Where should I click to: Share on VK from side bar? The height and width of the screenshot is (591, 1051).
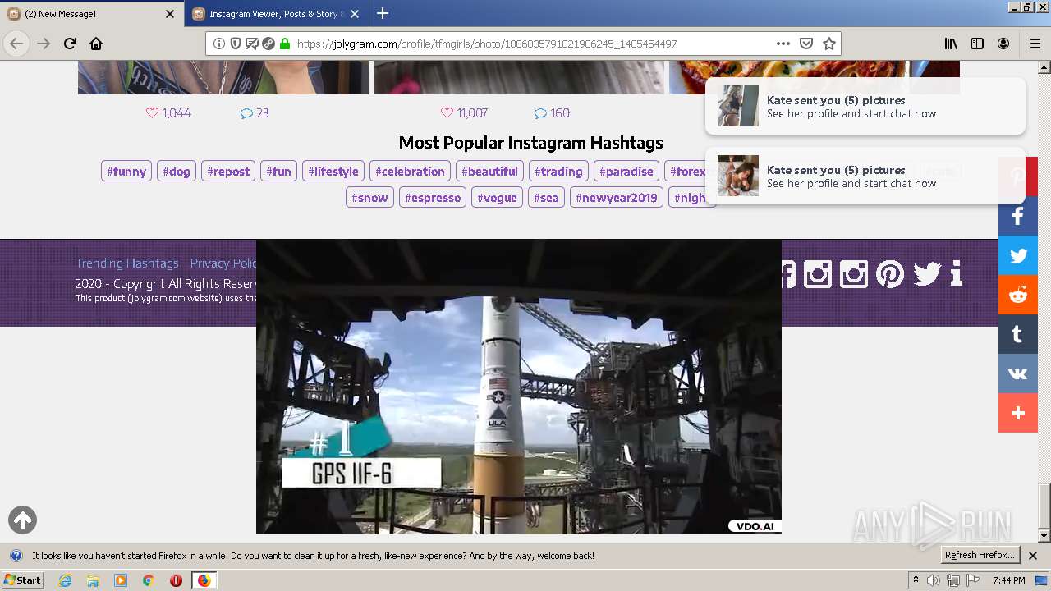(x=1018, y=374)
